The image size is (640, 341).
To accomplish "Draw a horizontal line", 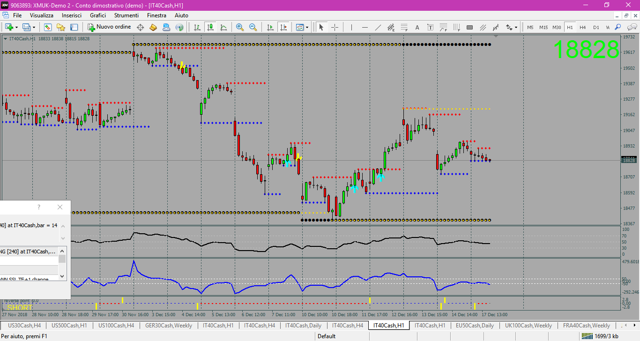I will tap(365, 27).
